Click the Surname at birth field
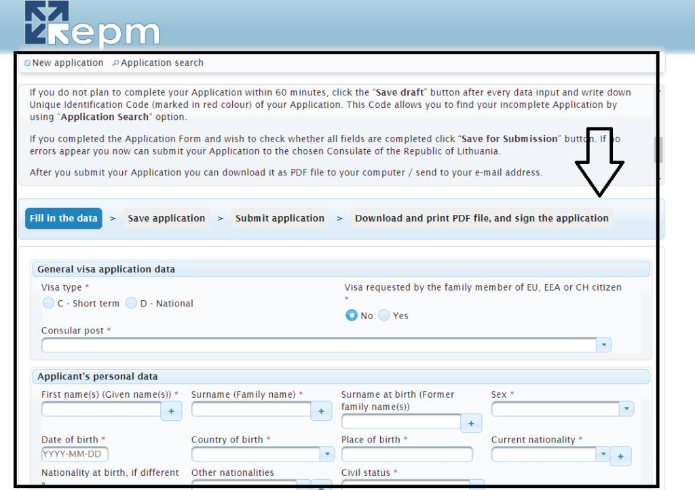The width and height of the screenshot is (695, 490). (x=401, y=422)
